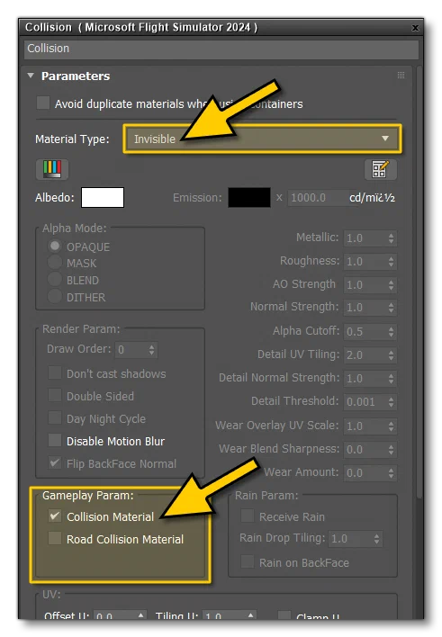442x637 pixels.
Task: Click the edit parameters icon button
Action: (x=380, y=169)
